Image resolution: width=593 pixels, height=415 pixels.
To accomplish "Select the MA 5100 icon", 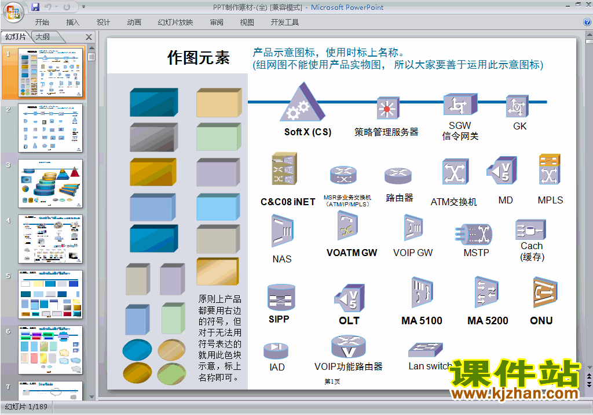I will [422, 292].
